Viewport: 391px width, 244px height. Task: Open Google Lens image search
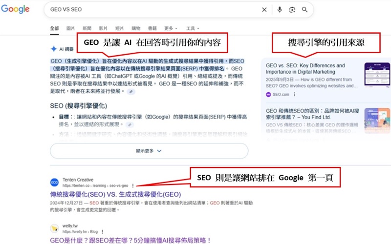click(x=292, y=10)
